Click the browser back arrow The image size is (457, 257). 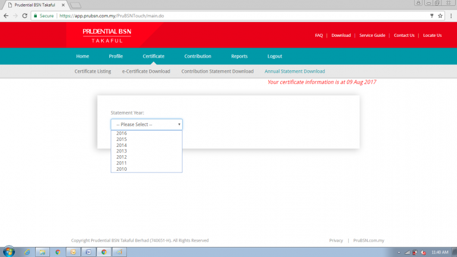pyautogui.click(x=6, y=15)
